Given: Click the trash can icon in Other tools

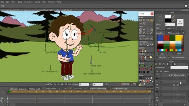Looking at the screenshot, I should click(151, 78).
